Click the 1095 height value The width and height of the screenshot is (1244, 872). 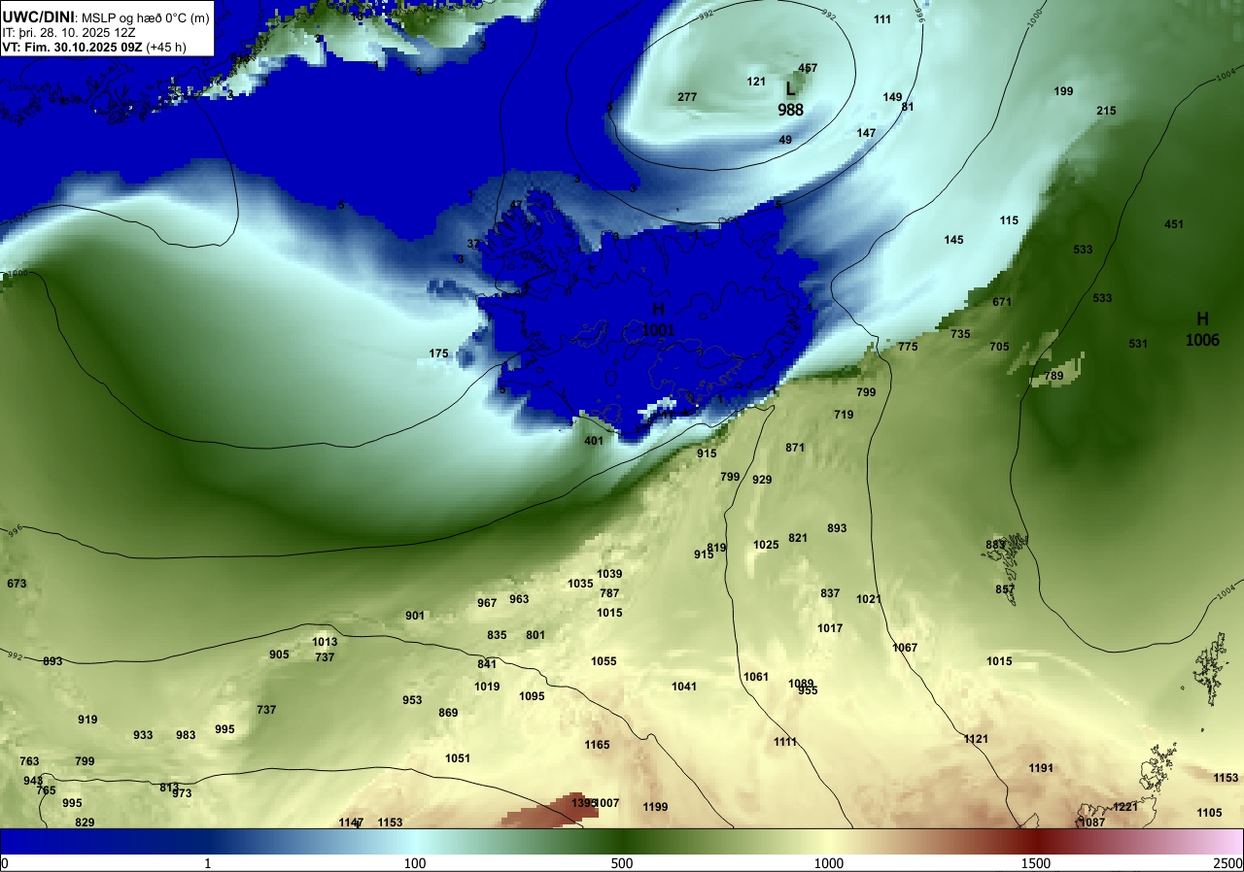click(x=532, y=696)
